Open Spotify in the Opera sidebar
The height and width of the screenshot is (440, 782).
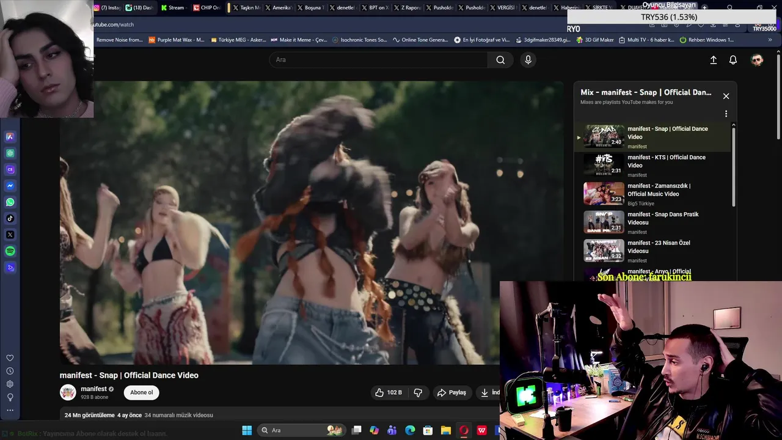pos(10,251)
